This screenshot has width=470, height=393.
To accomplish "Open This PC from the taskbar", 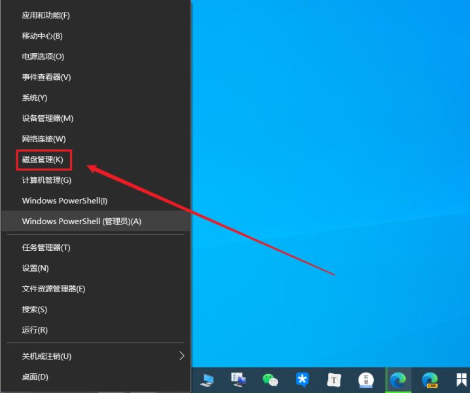I will 207,380.
